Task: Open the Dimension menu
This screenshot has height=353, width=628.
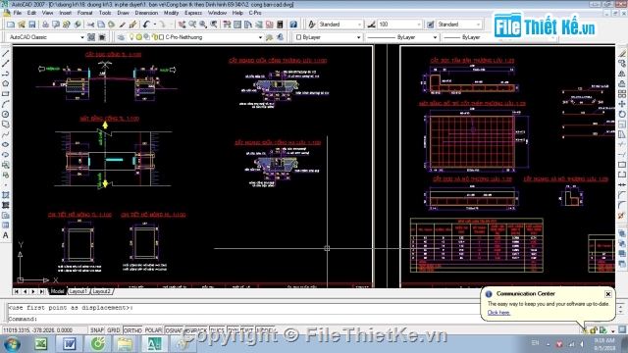Action: tap(146, 13)
